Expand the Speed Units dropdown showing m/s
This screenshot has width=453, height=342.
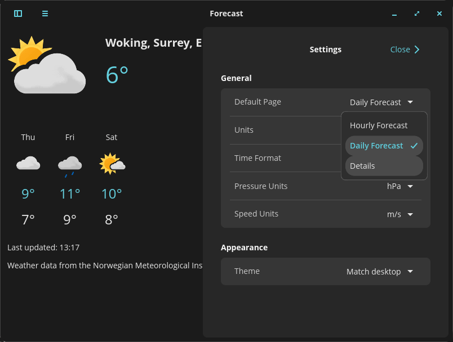tap(401, 214)
